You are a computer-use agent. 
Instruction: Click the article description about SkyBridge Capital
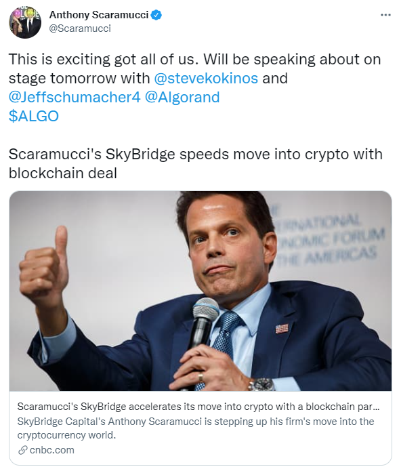coord(196,428)
